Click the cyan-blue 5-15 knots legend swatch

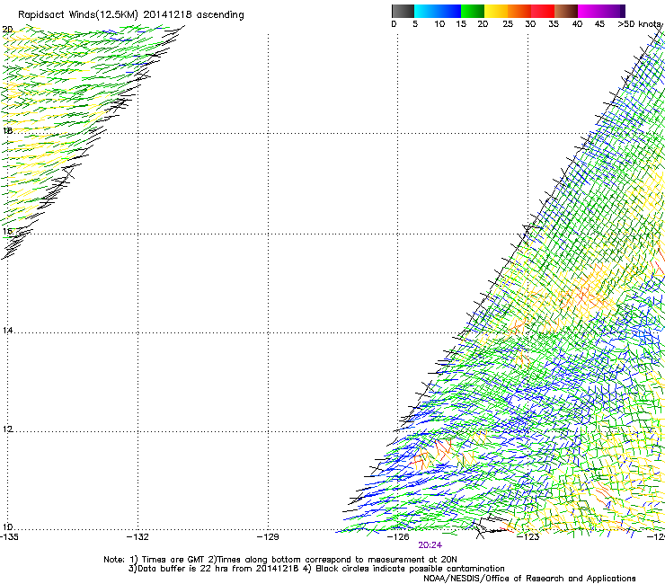pos(438,11)
